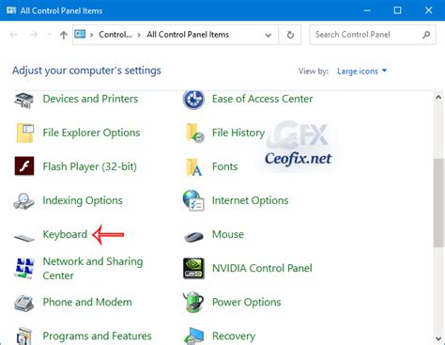Open the Keyboard settings link

(x=65, y=234)
